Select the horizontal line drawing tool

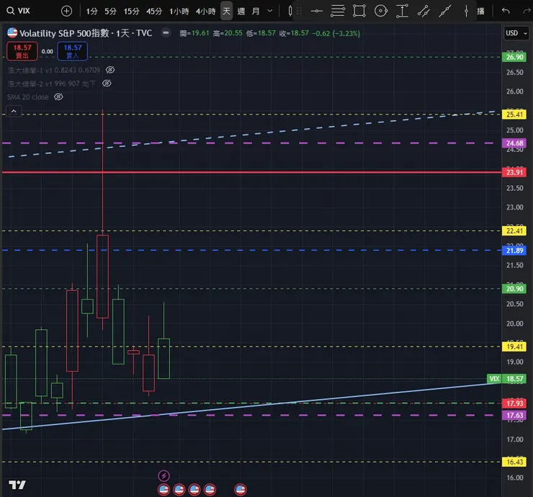pyautogui.click(x=316, y=12)
